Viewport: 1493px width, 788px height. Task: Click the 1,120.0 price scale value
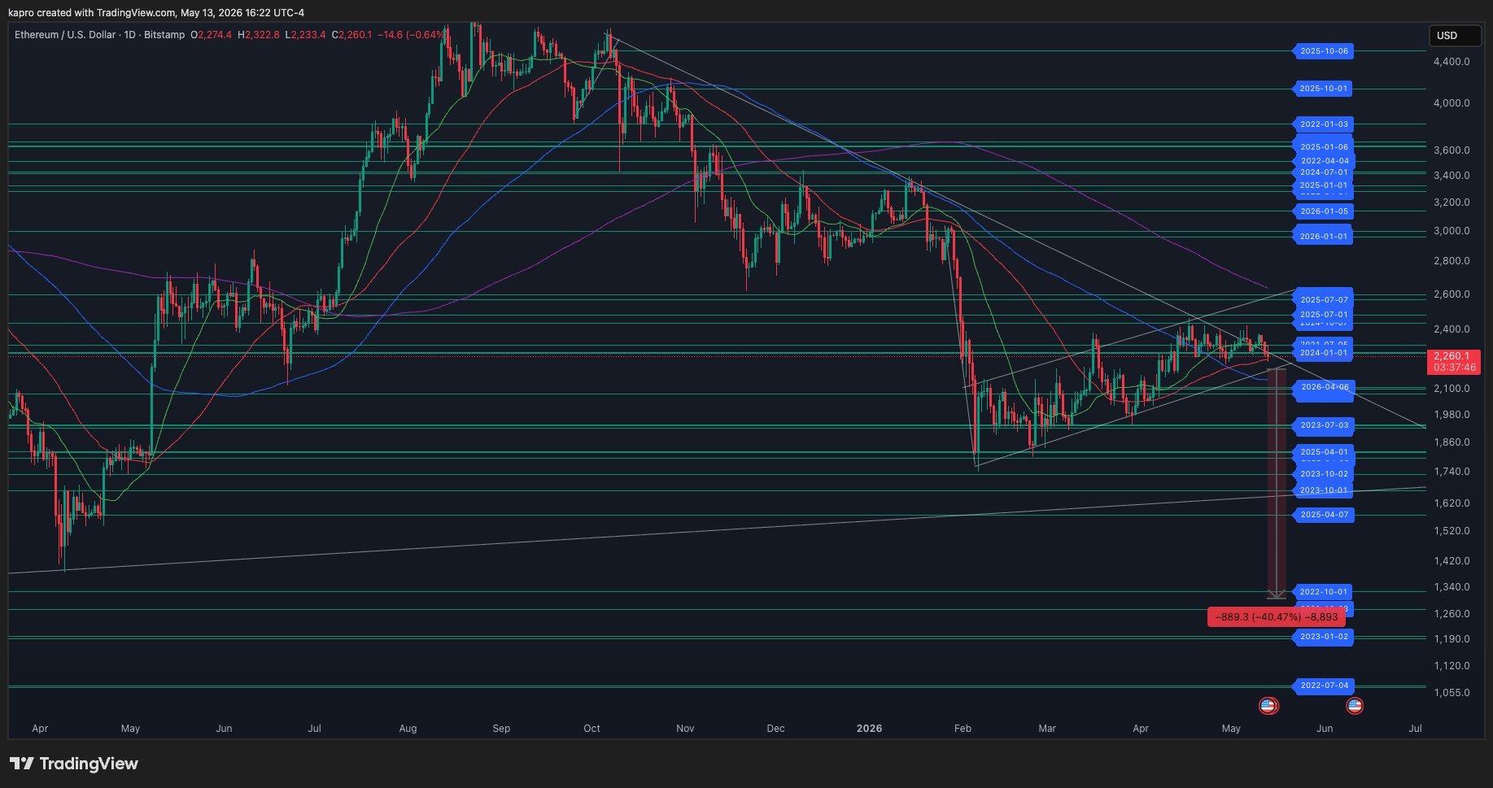(x=1452, y=666)
